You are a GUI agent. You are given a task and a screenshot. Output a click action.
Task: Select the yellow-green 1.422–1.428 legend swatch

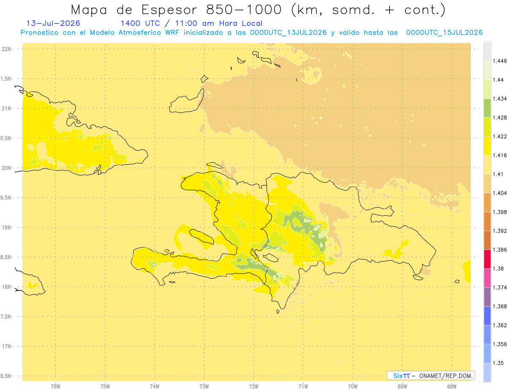(487, 127)
